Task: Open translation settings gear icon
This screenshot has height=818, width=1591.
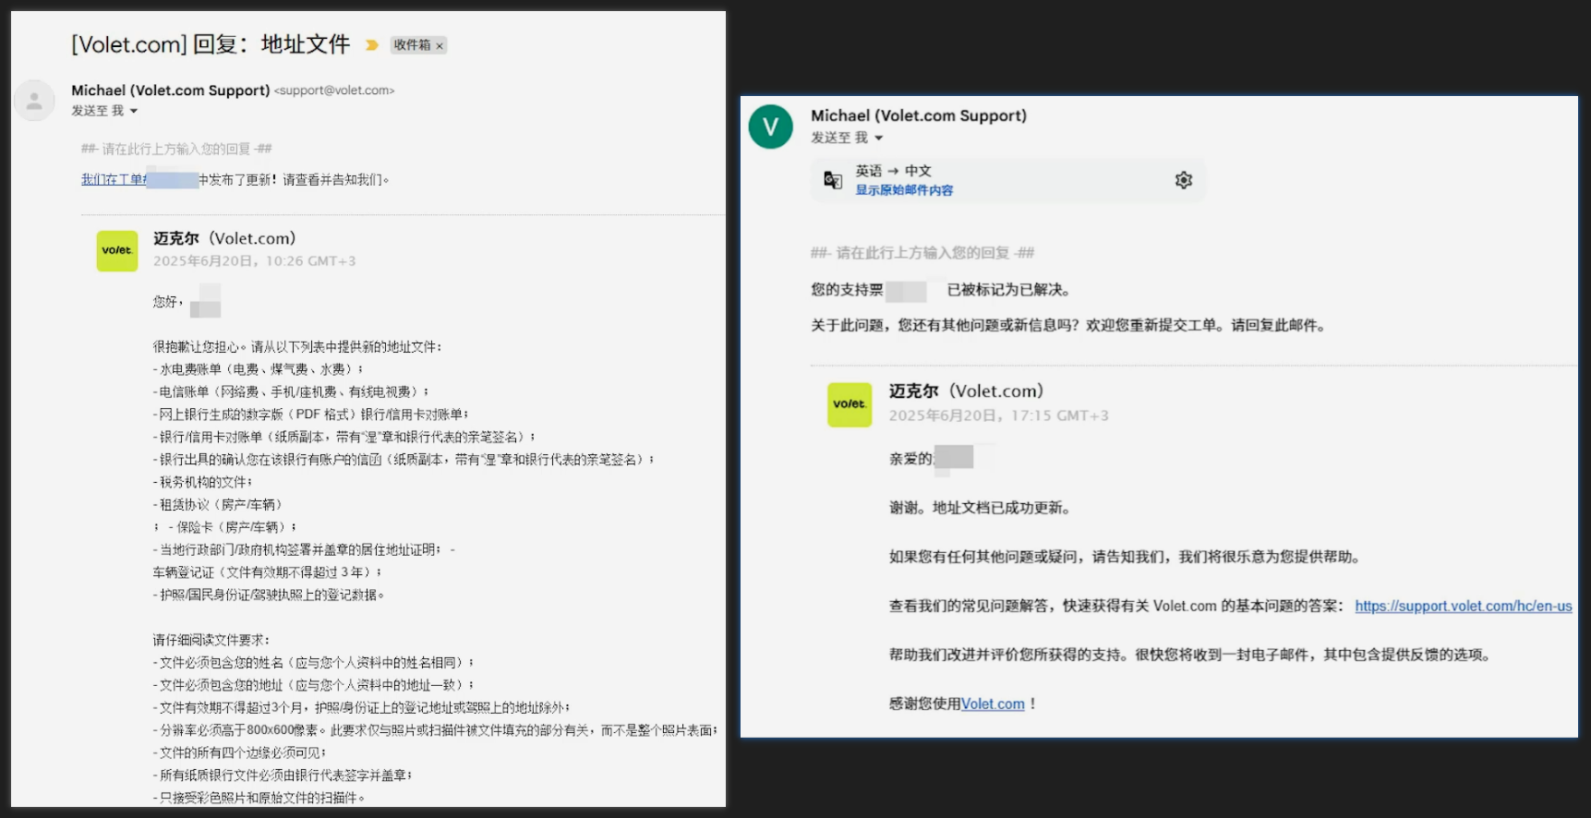Action: click(x=1184, y=180)
